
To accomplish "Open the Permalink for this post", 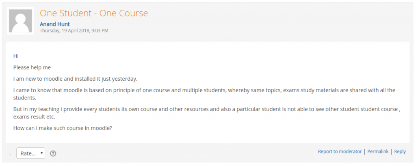I will tap(378, 151).
